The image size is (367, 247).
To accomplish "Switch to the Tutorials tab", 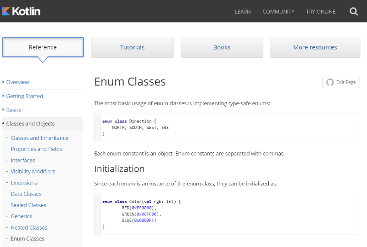I will point(132,47).
